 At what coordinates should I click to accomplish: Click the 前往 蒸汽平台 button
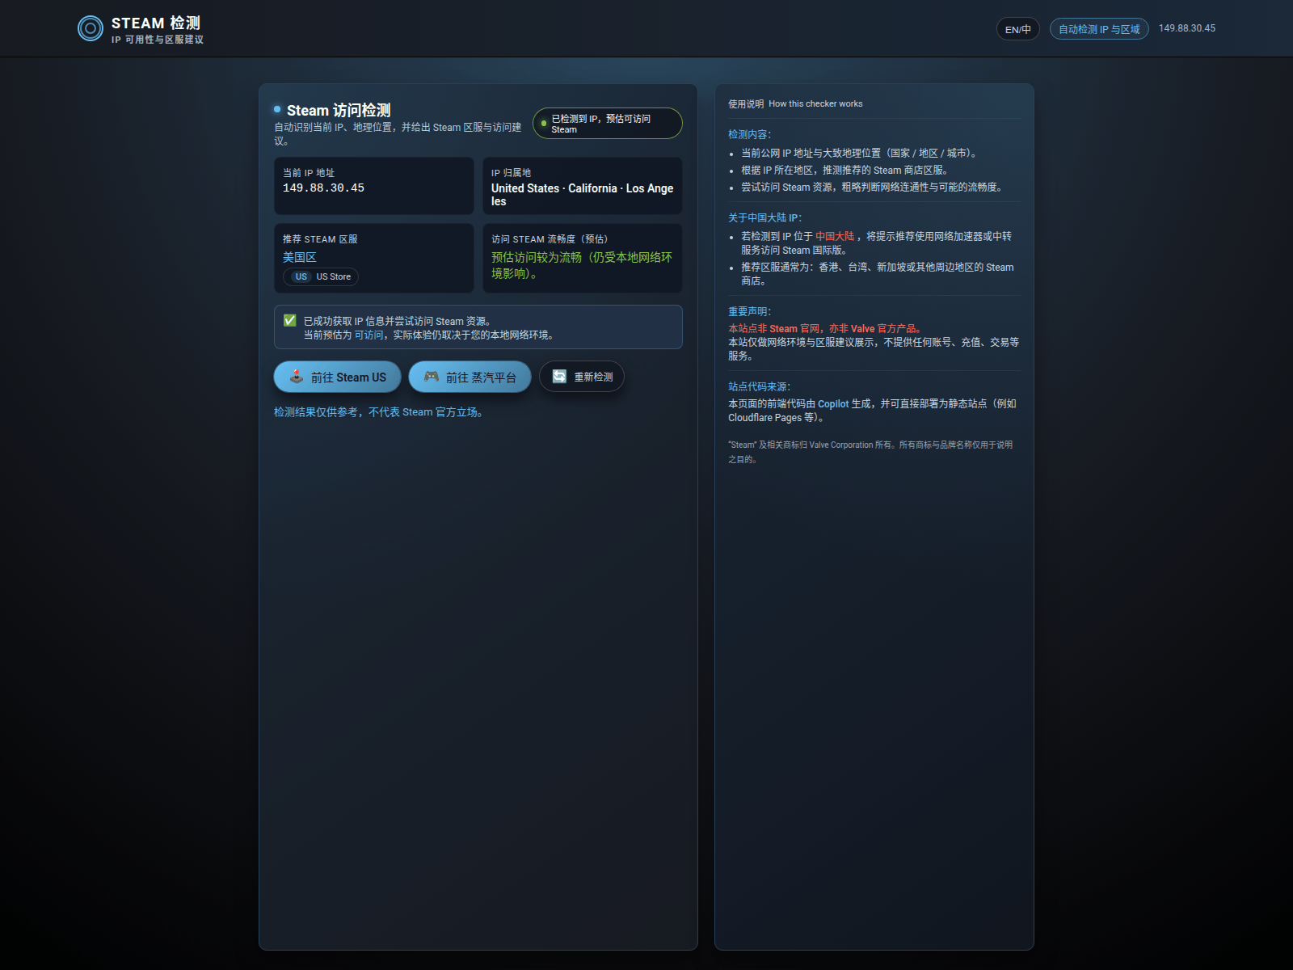coord(470,377)
